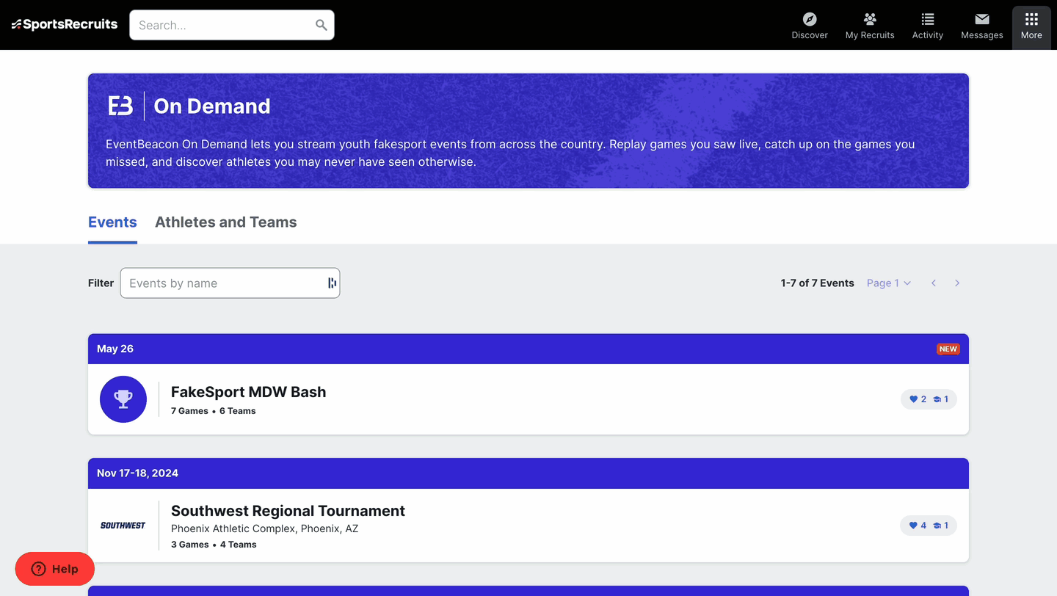
Task: Click the 3 Games • 4 Teams text
Action: [214, 545]
